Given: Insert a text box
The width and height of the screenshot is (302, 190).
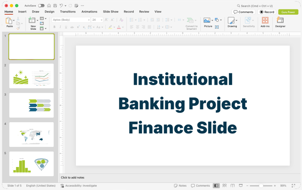Looking at the screenshot, I should click(217, 27).
